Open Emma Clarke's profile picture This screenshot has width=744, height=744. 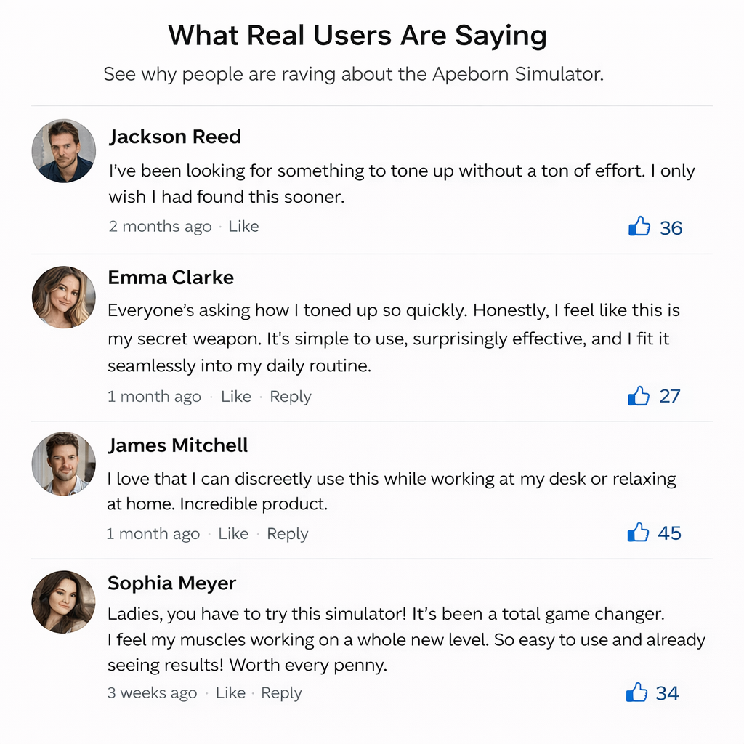coord(64,297)
